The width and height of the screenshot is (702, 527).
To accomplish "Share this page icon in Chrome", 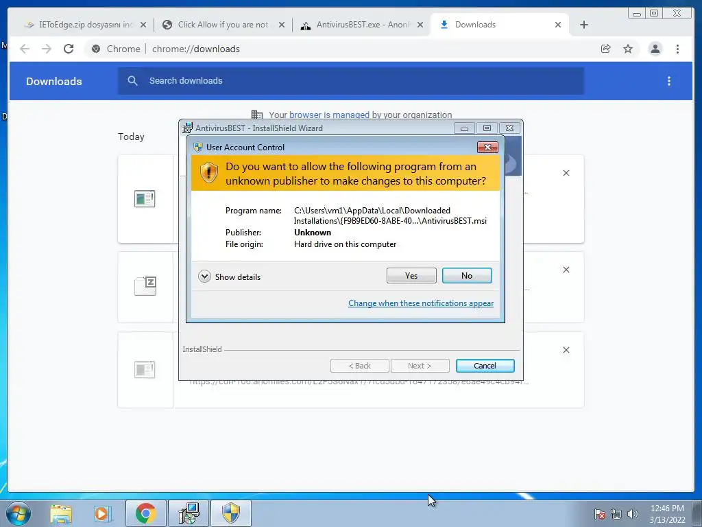I will [x=606, y=49].
